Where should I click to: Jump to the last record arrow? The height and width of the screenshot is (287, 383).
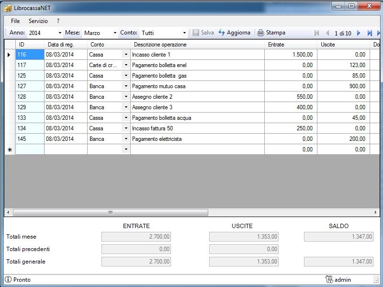[370, 33]
